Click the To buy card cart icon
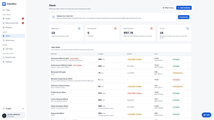Screen dimensions: 214x120 [x=187, y=28]
